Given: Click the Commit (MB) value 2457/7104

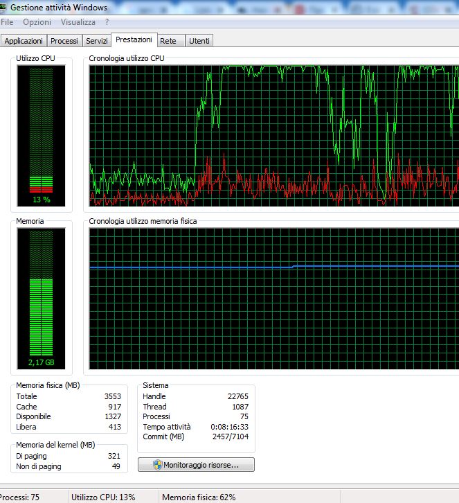Looking at the screenshot, I should point(231,436).
